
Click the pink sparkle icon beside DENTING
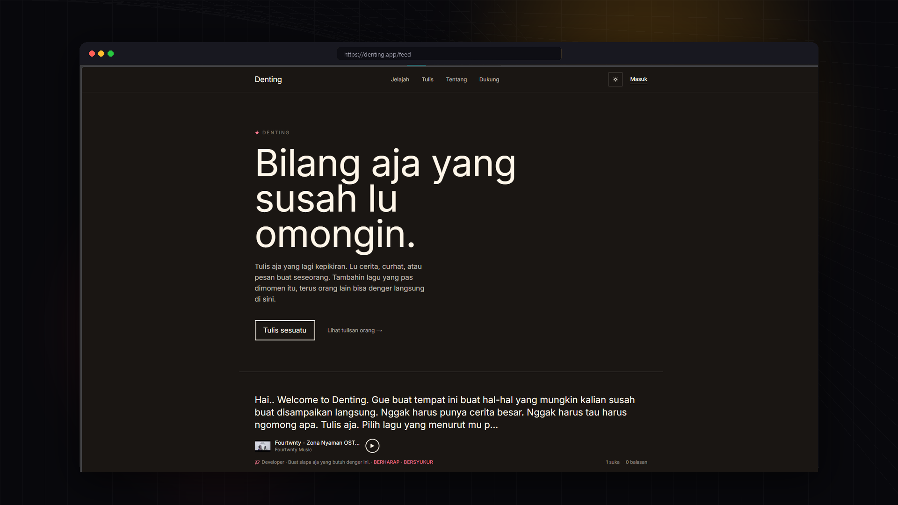[x=257, y=133]
